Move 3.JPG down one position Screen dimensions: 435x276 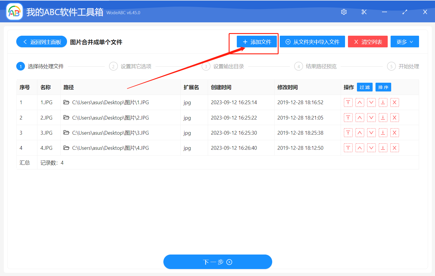click(x=371, y=132)
